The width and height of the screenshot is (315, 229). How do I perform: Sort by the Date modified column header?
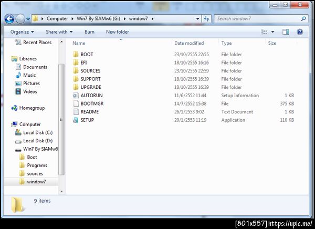coord(189,43)
